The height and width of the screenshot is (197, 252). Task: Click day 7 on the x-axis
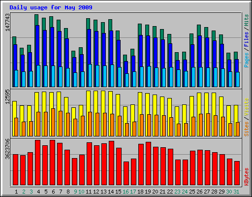[x=61, y=192]
